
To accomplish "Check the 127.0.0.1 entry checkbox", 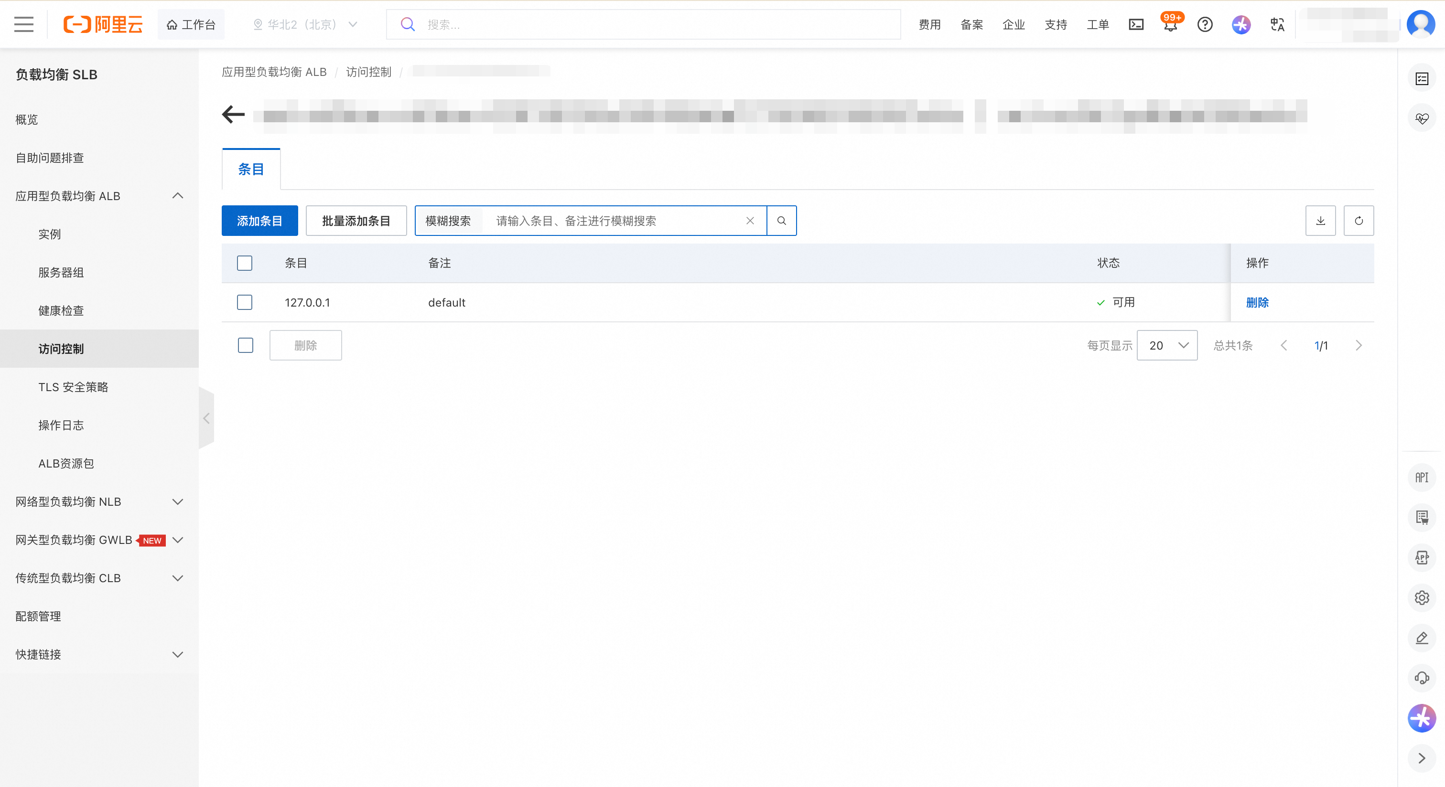I will (245, 303).
